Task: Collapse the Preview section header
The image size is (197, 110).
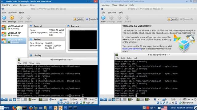Action: 82,26
